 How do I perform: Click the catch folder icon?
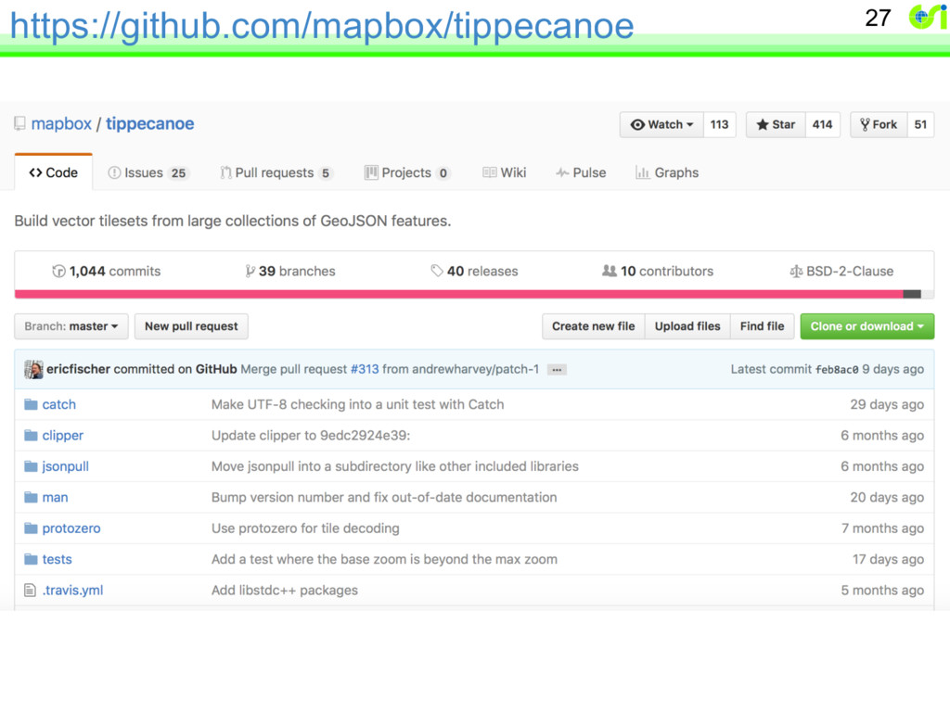click(31, 404)
